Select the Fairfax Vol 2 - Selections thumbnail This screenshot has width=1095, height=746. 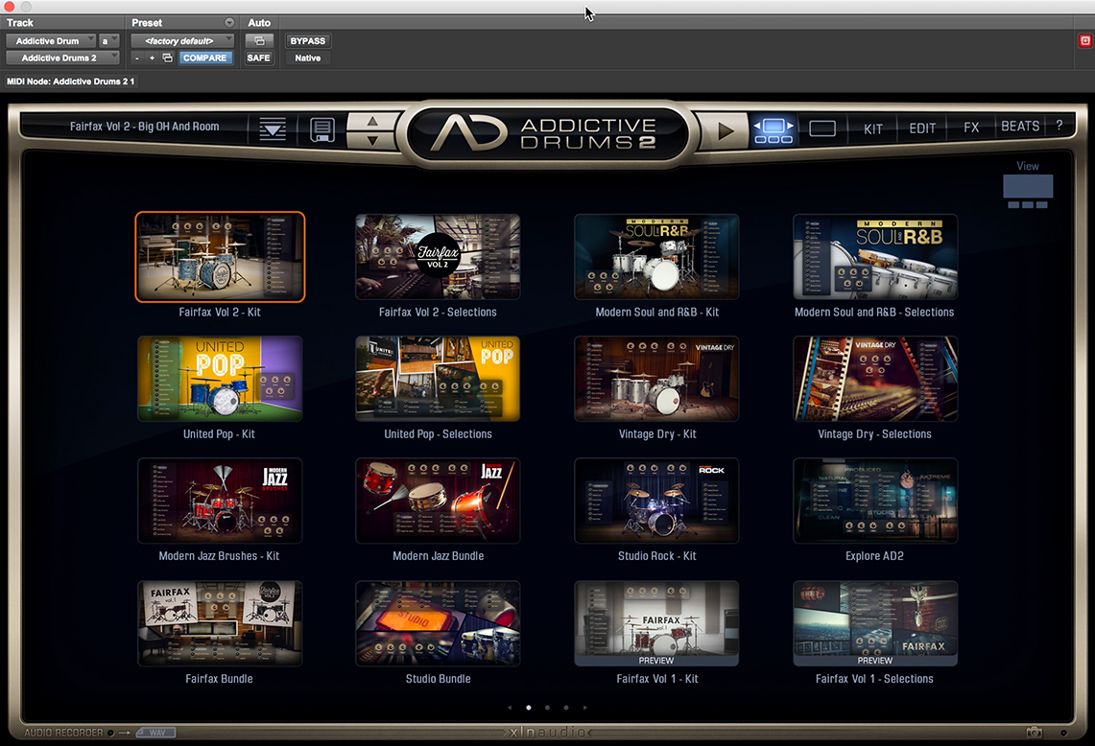pos(438,257)
